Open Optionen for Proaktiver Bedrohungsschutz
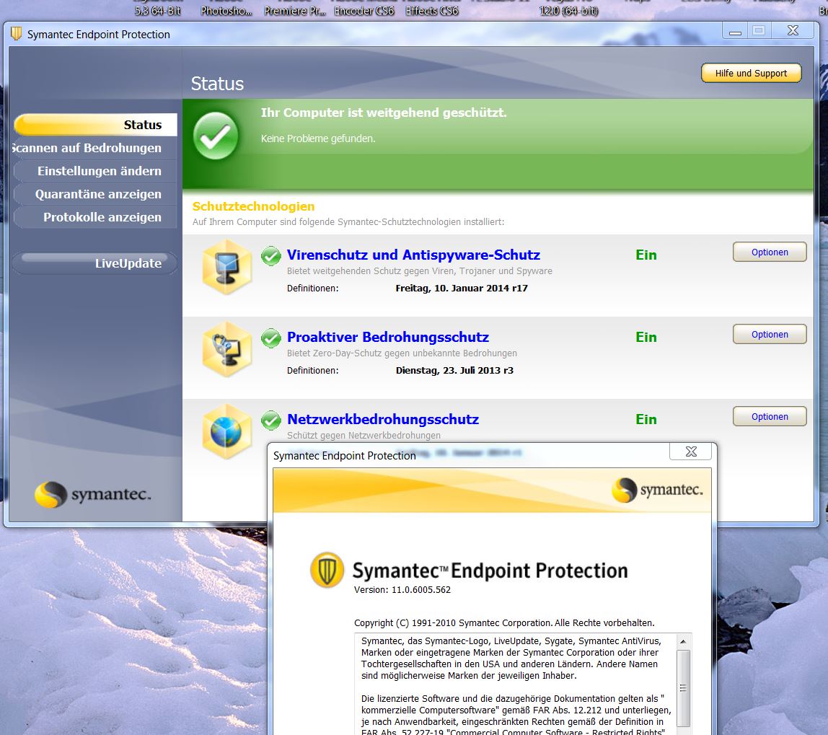The image size is (828, 735). click(770, 334)
